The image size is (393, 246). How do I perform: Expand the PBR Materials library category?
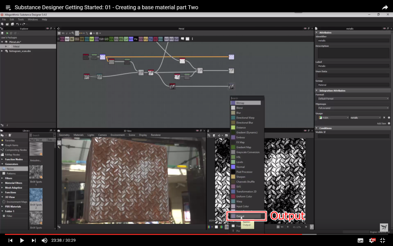pos(2,207)
